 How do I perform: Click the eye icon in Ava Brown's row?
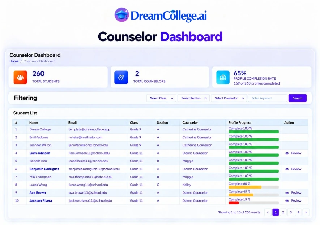287,193
